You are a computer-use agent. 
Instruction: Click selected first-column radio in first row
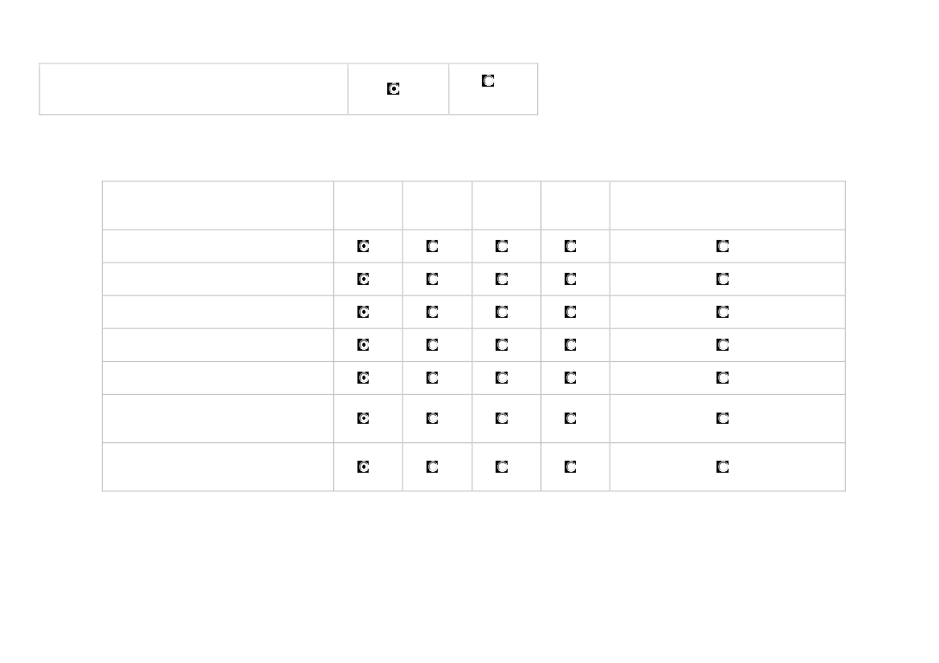pos(363,246)
